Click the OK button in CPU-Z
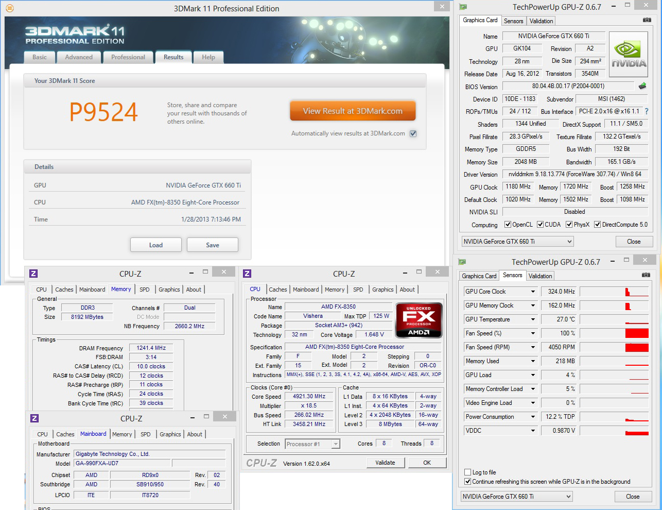This screenshot has width=662, height=510. point(427,463)
